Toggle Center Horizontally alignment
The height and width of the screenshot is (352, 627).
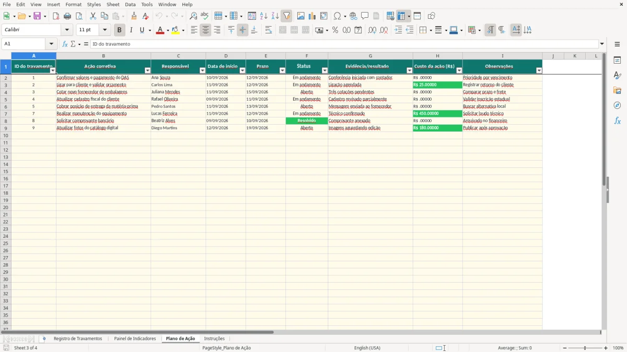205,30
